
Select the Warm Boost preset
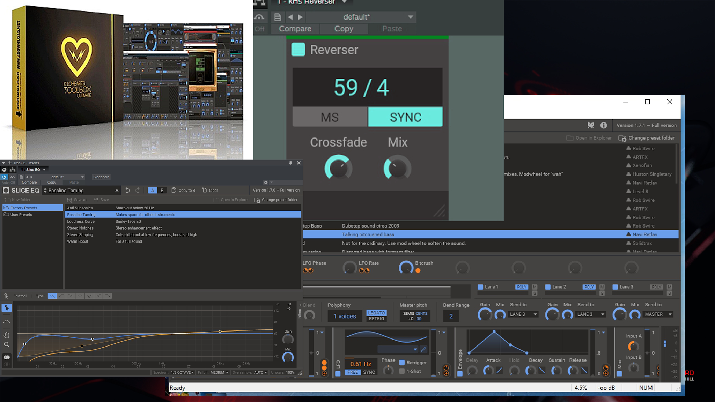click(x=78, y=241)
